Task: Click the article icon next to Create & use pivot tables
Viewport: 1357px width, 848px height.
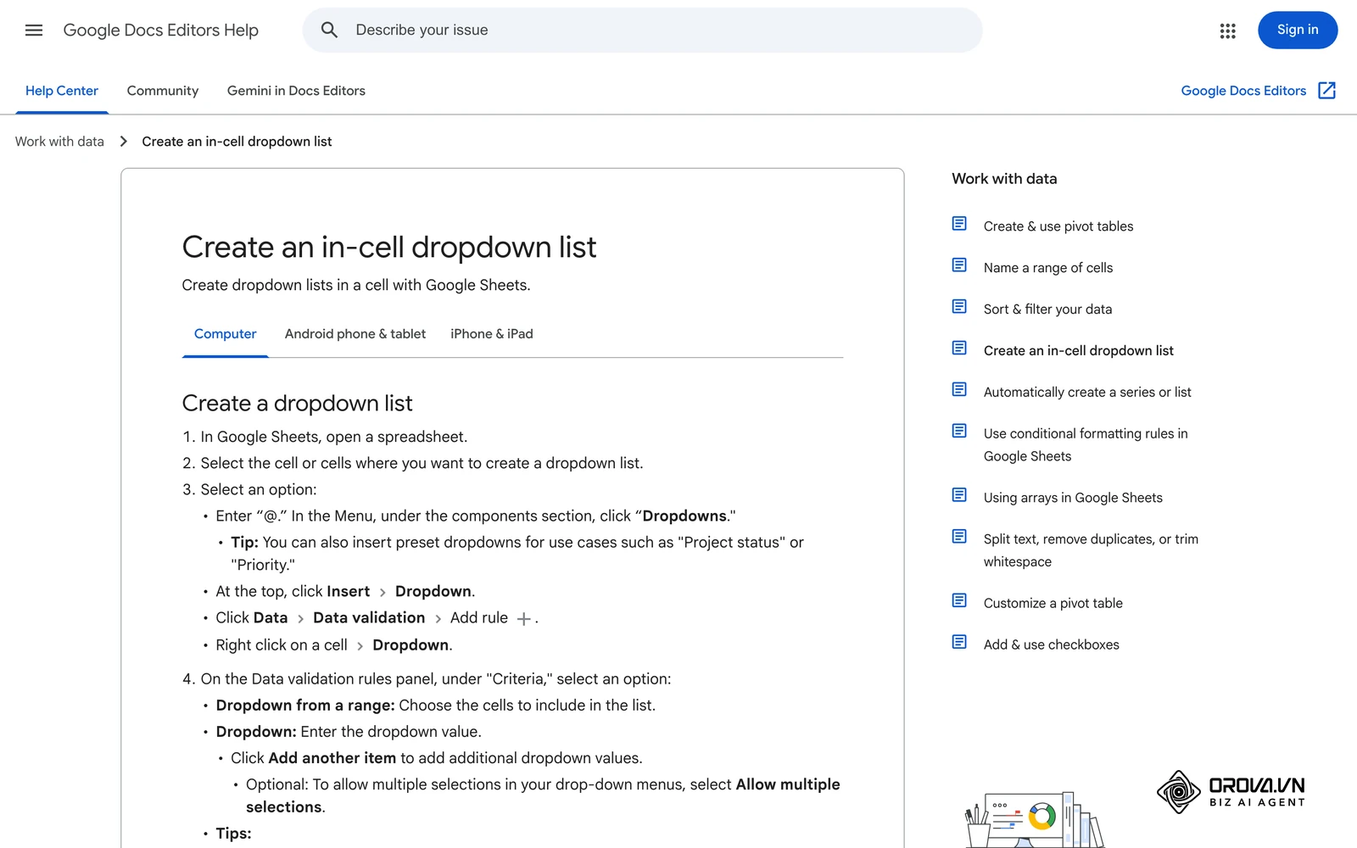Action: 959,224
